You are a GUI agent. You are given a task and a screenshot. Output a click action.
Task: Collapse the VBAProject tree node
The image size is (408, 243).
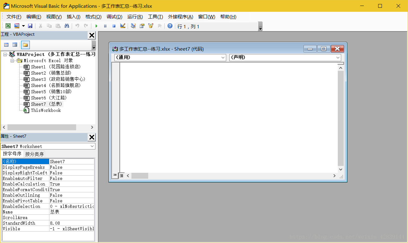point(5,54)
